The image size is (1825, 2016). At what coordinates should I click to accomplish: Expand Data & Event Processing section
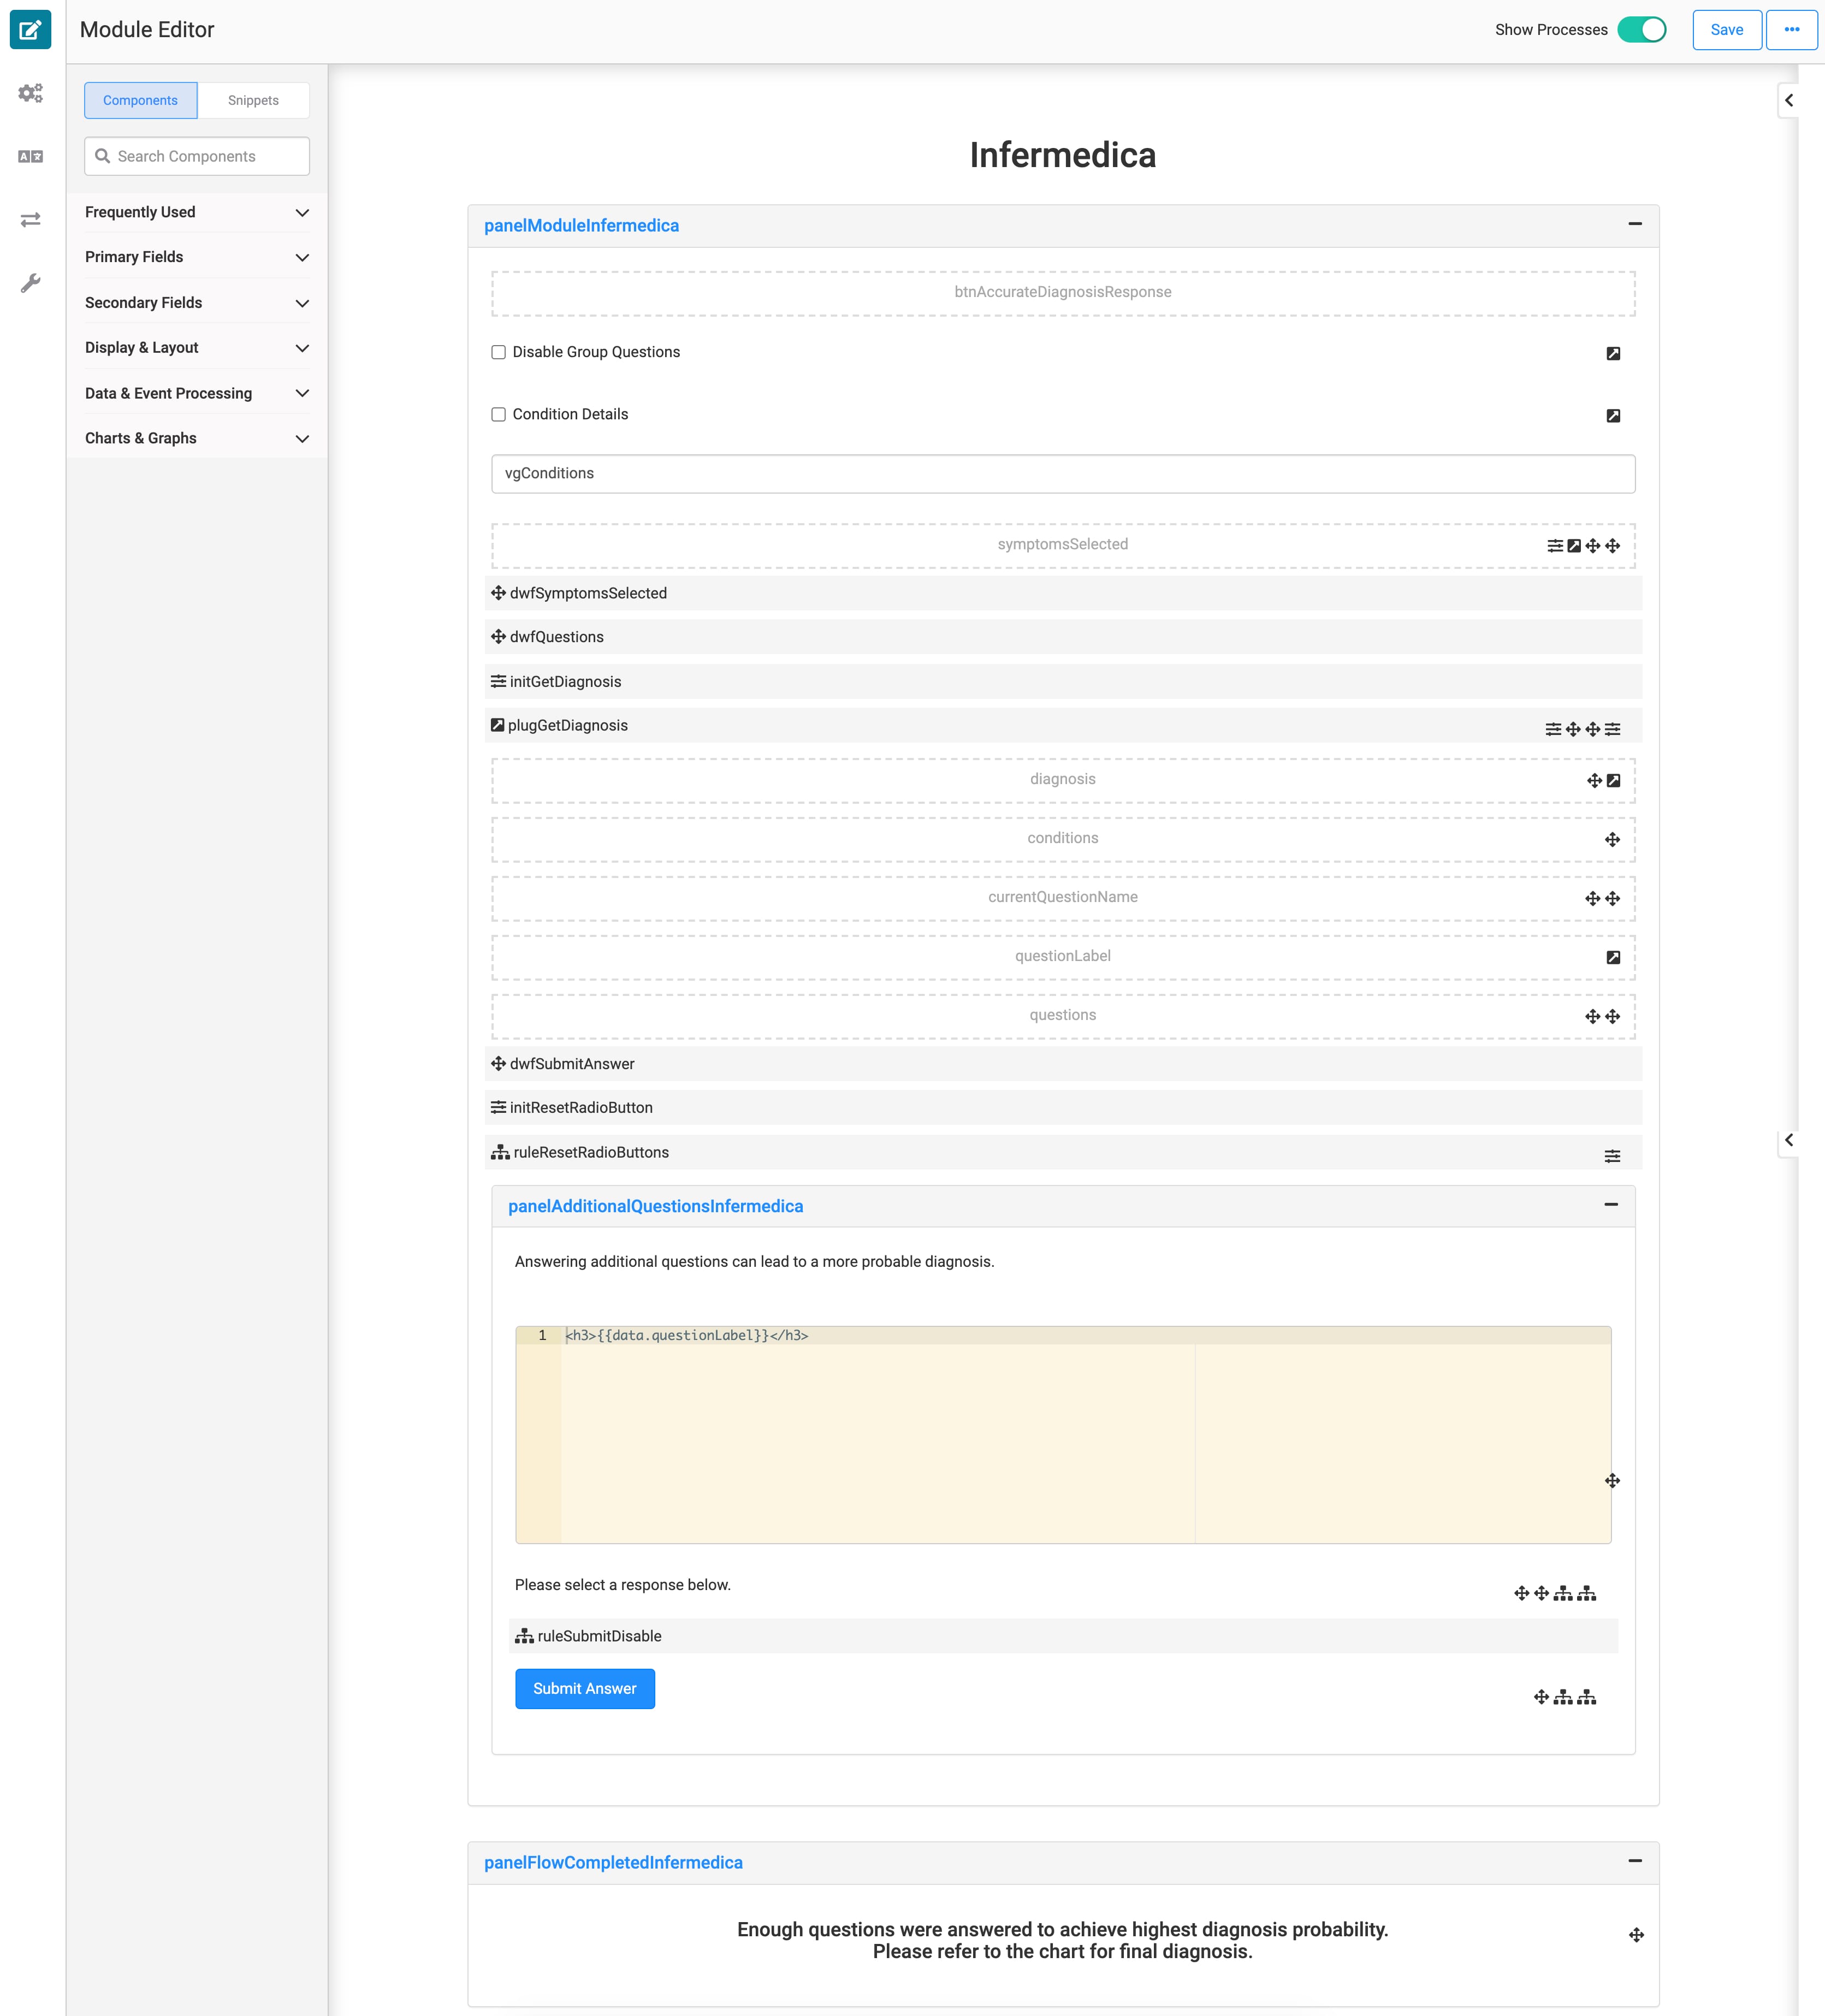coord(197,393)
